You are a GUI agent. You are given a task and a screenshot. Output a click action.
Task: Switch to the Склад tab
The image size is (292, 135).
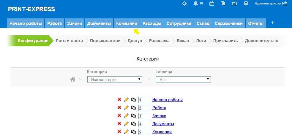coord(203,23)
